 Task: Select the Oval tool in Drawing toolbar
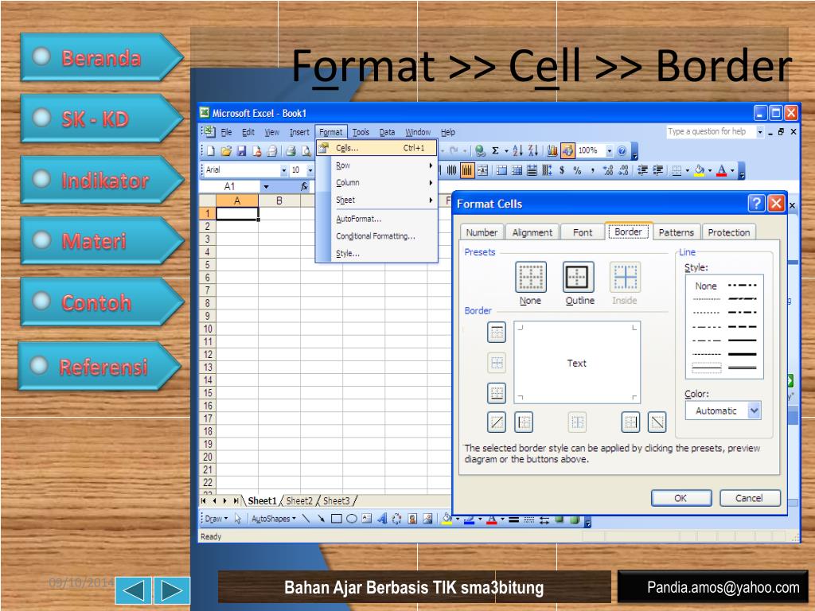click(x=351, y=519)
